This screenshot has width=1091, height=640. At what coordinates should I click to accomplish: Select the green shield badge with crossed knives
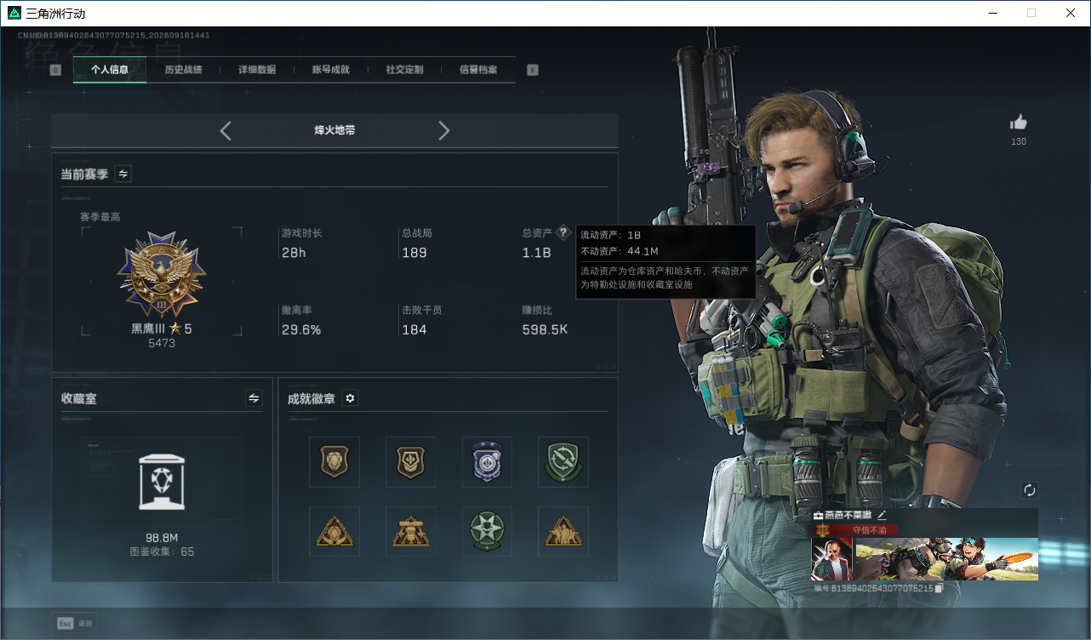[563, 462]
